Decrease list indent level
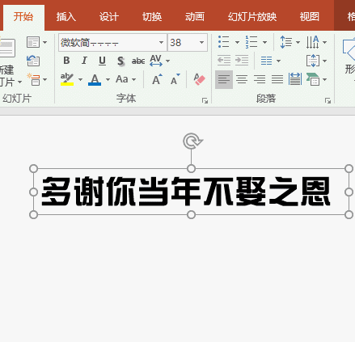Viewport: 355px width, 342px height. pos(224,61)
